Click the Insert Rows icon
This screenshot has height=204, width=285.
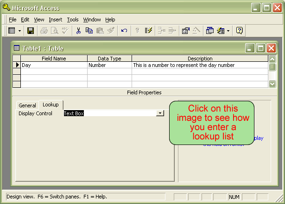[x=162, y=31]
